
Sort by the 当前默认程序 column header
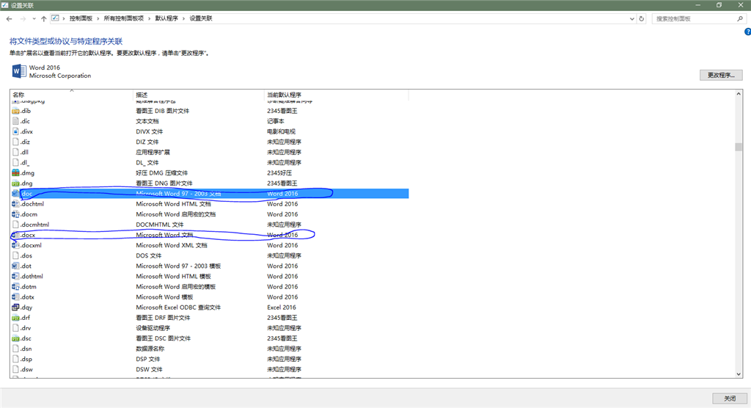tap(336, 95)
